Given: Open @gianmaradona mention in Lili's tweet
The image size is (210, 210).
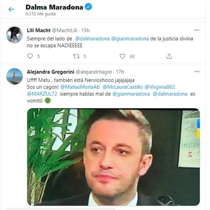Looking at the screenshot, I should 130,39.
